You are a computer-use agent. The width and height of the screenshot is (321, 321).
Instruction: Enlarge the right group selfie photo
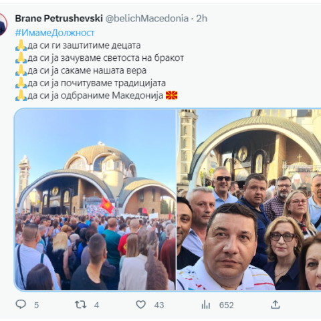coord(249,199)
